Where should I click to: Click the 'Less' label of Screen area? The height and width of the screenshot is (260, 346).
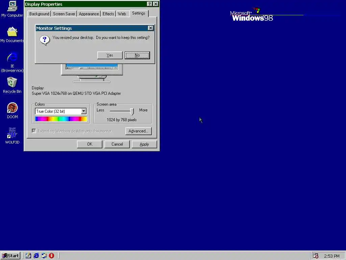pyautogui.click(x=100, y=110)
